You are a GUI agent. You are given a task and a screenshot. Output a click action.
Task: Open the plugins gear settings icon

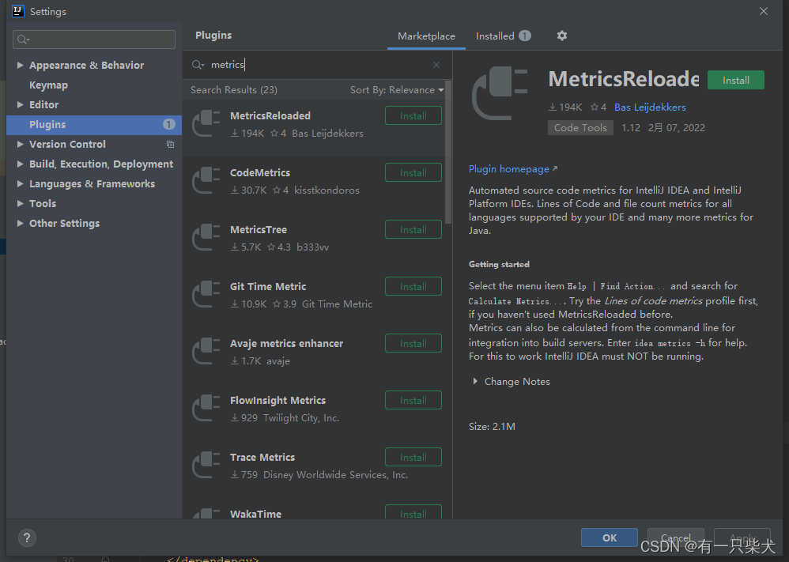click(x=562, y=36)
